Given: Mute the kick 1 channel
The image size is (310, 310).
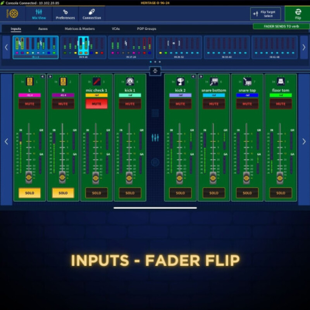Looking at the screenshot, I should click(x=130, y=104).
